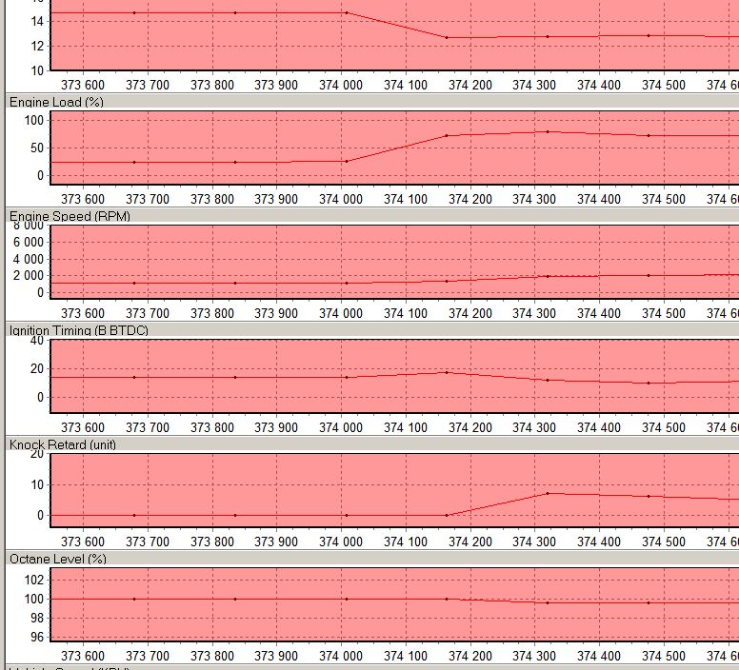Click first data point in Engine Load chart
Screen dimensions: 739x670
click(134, 162)
